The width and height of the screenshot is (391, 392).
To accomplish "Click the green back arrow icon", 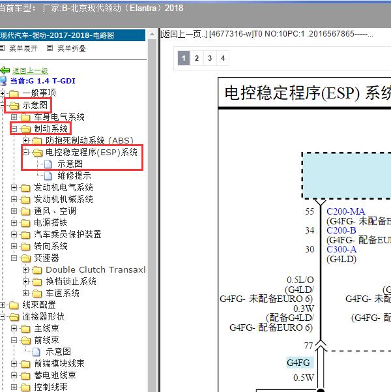I will point(5,70).
